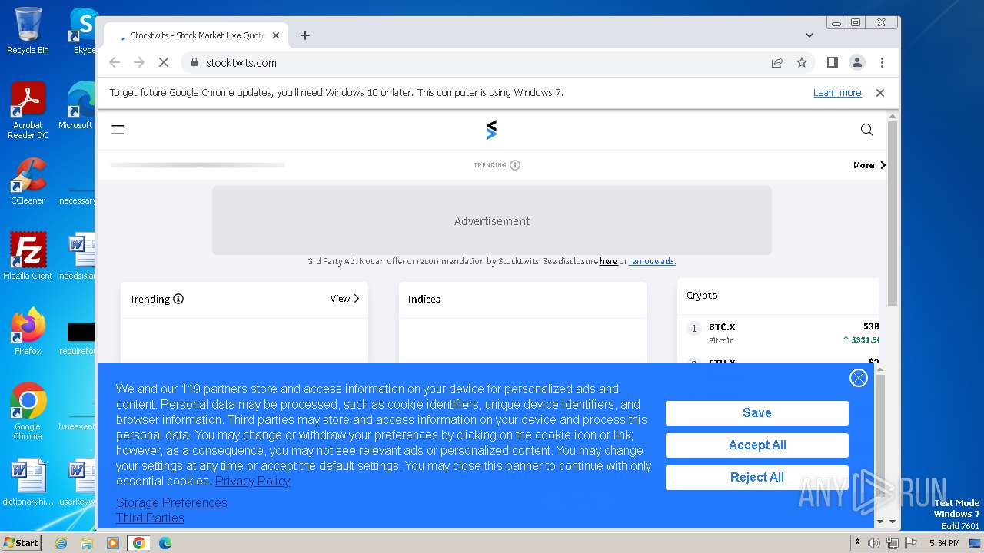Viewport: 984px width, 553px height.
Task: Dismiss the Chrome update notification bar
Action: [880, 93]
